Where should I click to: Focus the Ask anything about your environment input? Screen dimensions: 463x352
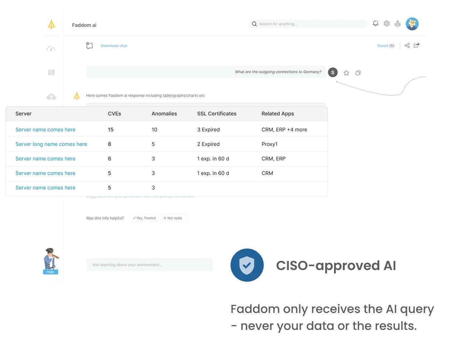tap(149, 265)
